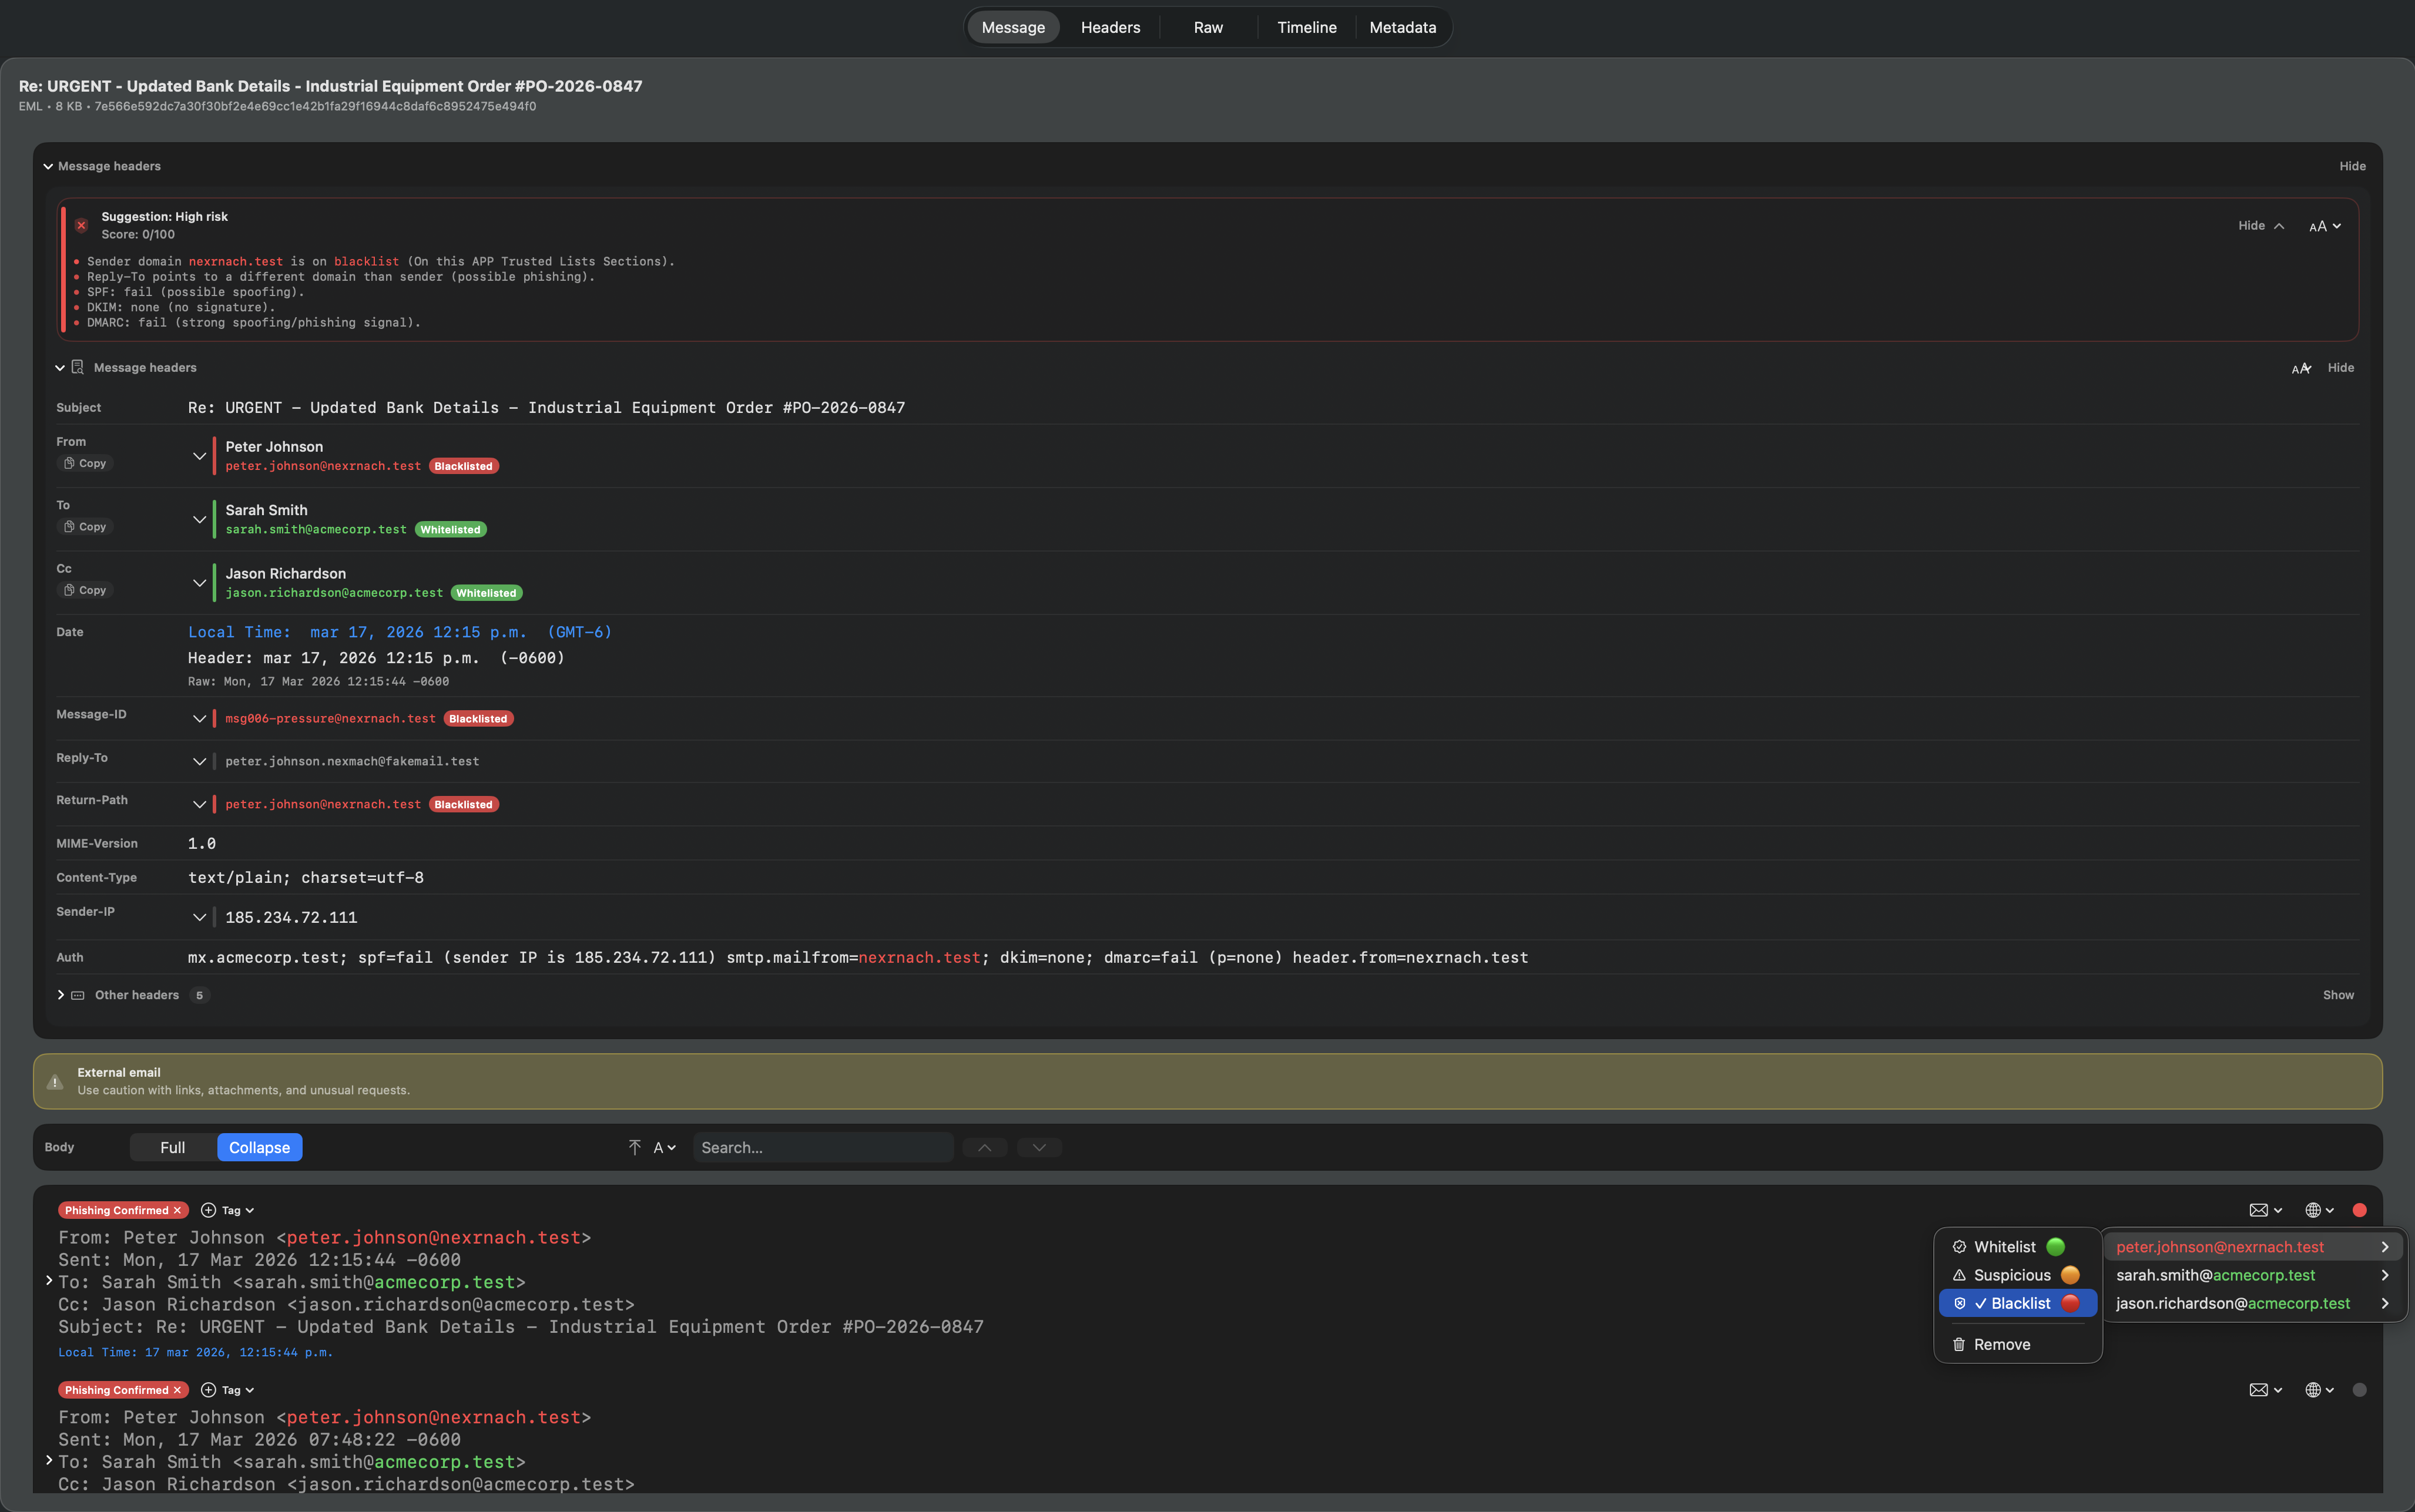Add a tag with the plus circle icon

(x=208, y=1209)
